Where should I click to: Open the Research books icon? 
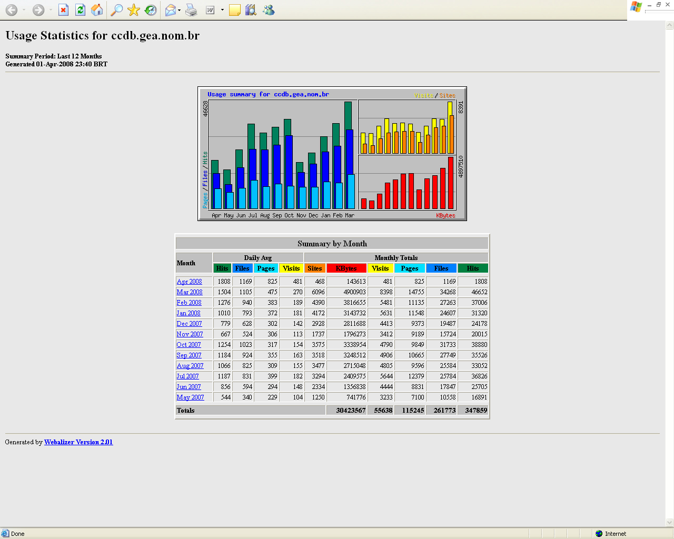pos(251,10)
